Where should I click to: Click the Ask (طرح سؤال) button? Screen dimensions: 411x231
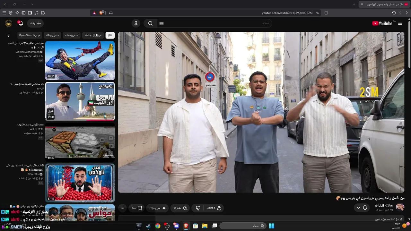(158, 208)
